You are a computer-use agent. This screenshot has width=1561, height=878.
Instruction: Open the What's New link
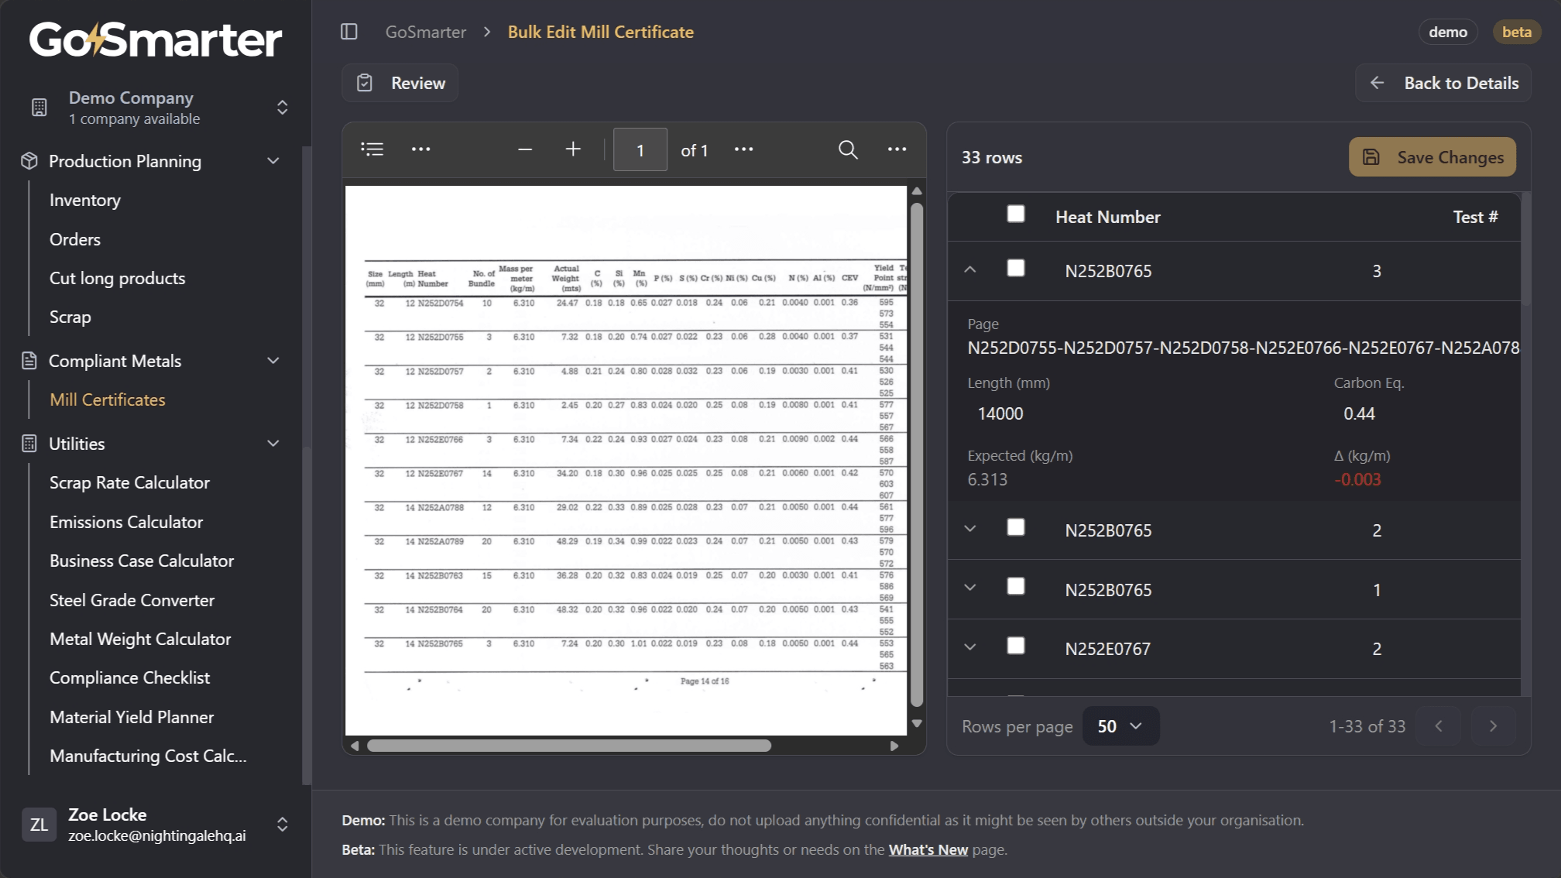click(x=928, y=850)
